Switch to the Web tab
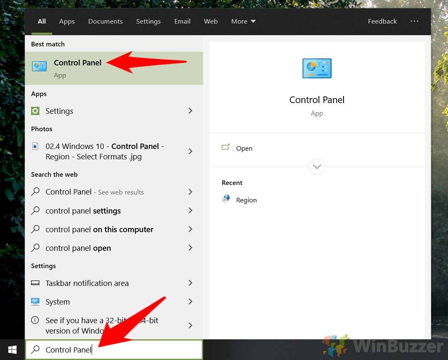 [x=211, y=22]
